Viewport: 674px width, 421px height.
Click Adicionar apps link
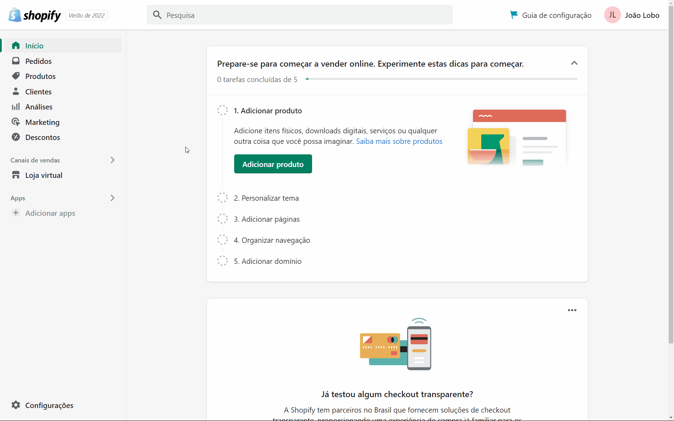50,213
